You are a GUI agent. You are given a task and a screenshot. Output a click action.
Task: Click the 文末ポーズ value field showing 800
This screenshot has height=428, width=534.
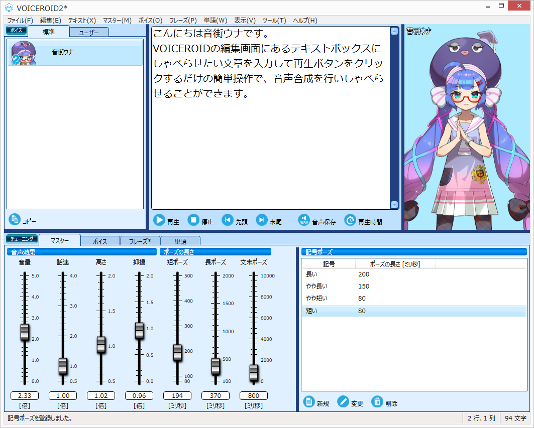coord(253,396)
